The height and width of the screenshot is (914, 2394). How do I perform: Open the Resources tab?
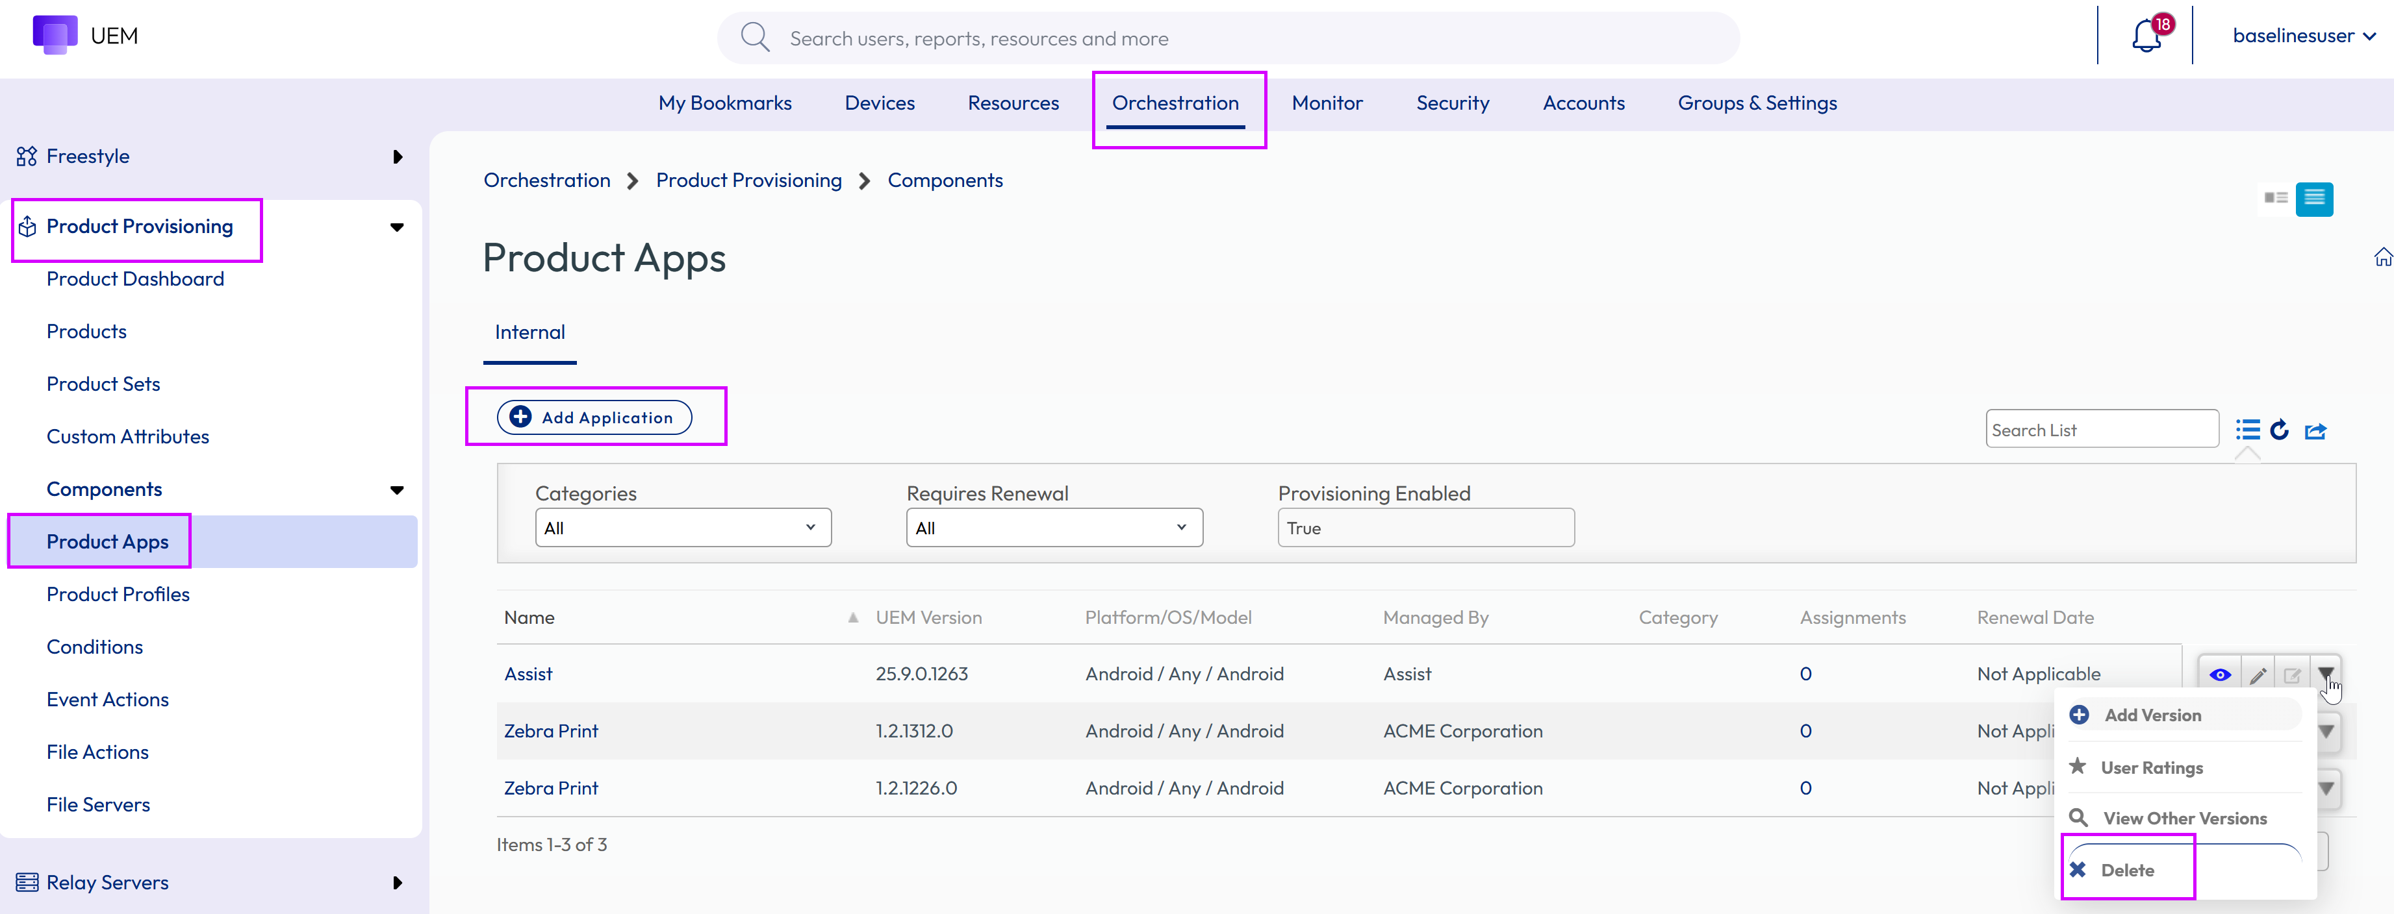click(1013, 103)
